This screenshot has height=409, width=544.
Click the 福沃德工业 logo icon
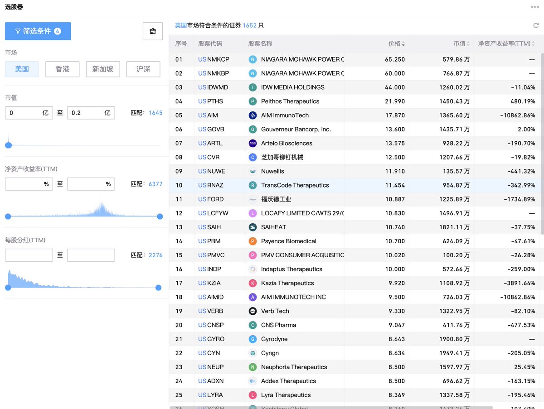[253, 199]
